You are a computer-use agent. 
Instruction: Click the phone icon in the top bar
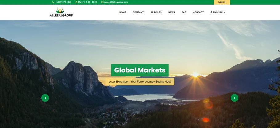[53, 2]
